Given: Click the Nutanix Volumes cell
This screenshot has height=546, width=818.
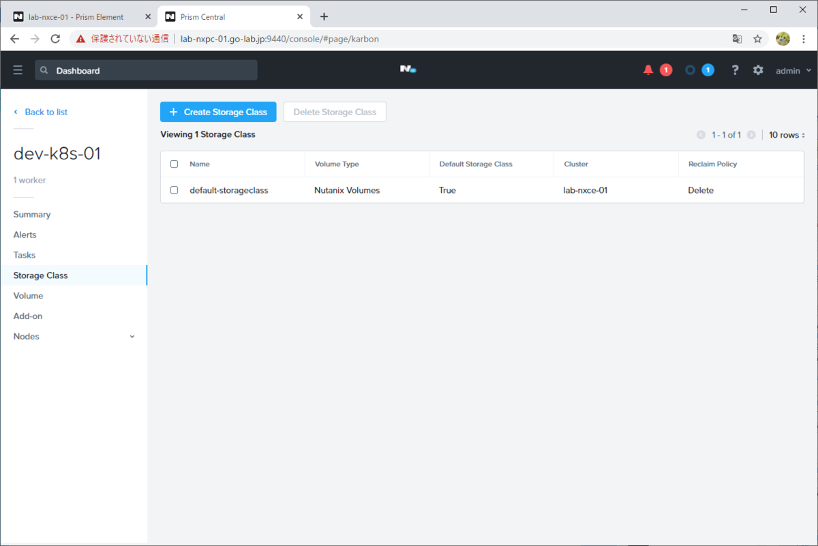Looking at the screenshot, I should click(x=347, y=190).
